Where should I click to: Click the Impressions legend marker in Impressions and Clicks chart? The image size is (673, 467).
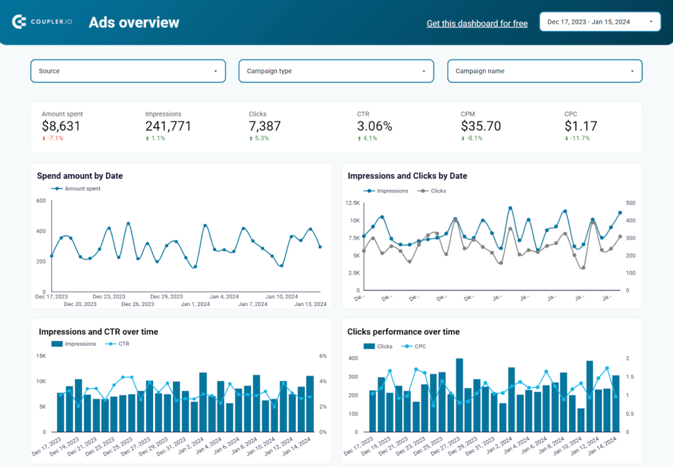point(368,190)
